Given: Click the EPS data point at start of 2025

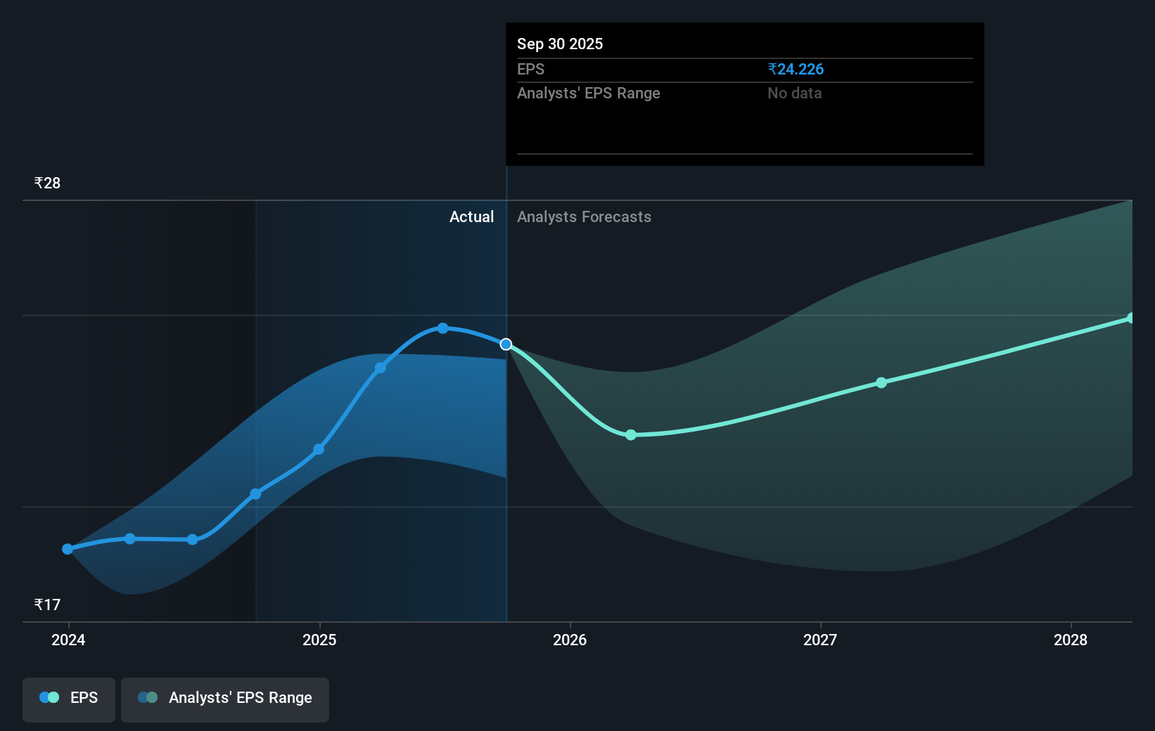Looking at the screenshot, I should coord(319,449).
